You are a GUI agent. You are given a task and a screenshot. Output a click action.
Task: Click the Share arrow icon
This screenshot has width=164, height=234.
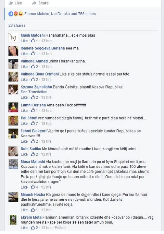pos(34,3)
